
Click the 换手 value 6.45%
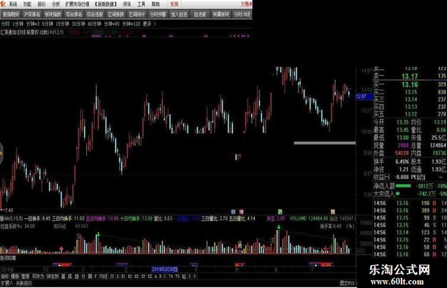(x=402, y=162)
